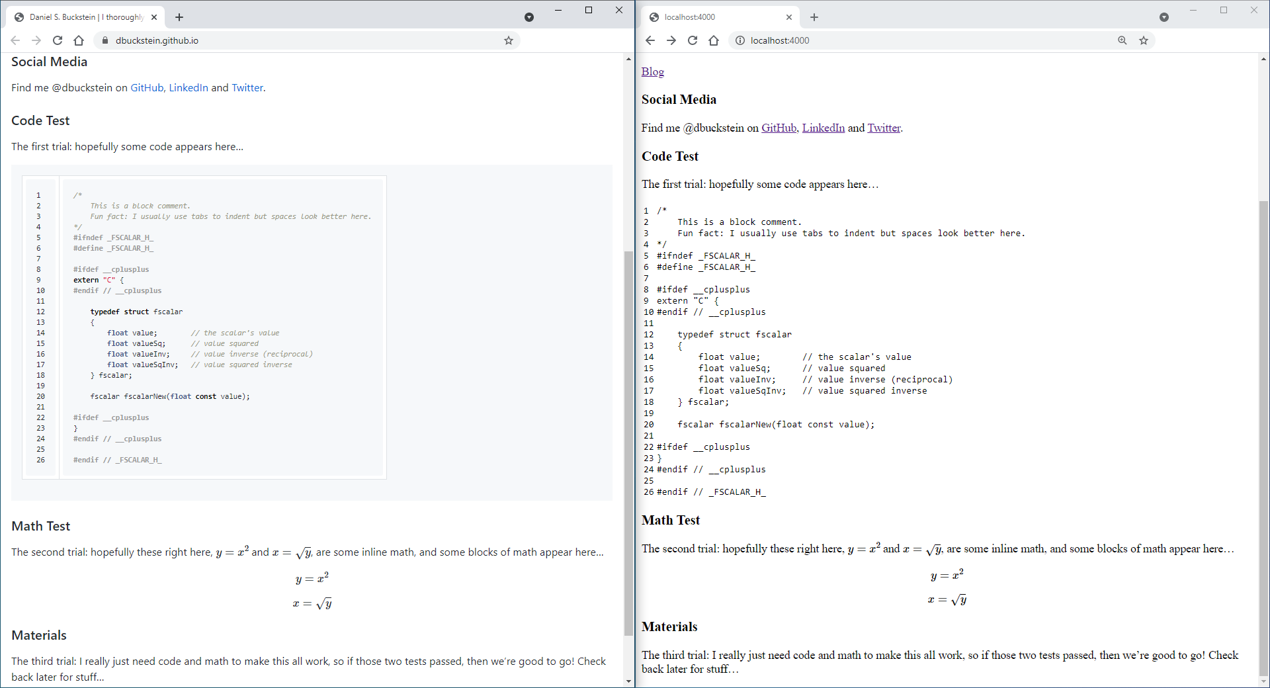Close the Daniel S. Buckstein tab
The height and width of the screenshot is (688, 1270).
pyautogui.click(x=154, y=17)
